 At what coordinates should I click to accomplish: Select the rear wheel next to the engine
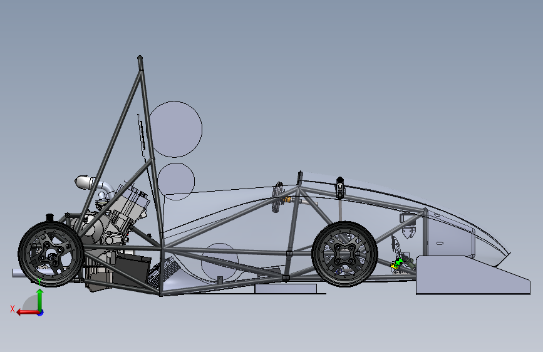tap(51, 254)
